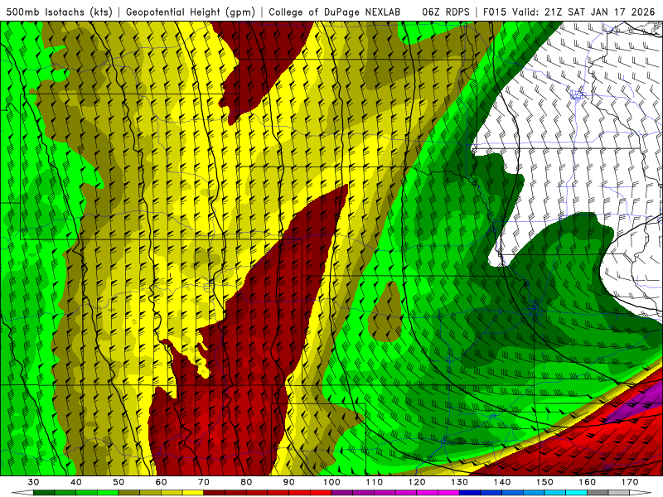Image resolution: width=663 pixels, height=497 pixels.
Task: Pick the dark purple 100-105 kt legend swatch
Action: [x=342, y=493]
